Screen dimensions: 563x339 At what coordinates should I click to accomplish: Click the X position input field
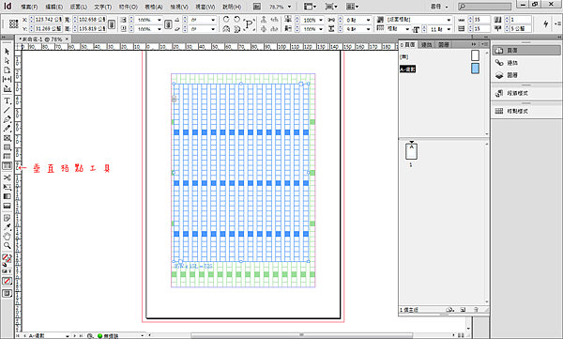tap(49, 20)
